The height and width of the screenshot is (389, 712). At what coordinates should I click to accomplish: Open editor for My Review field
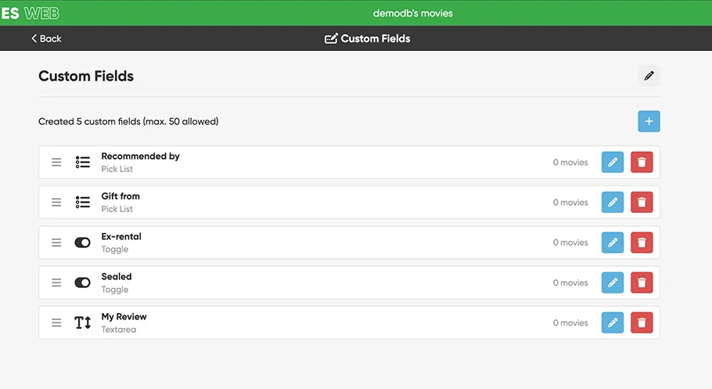pyautogui.click(x=613, y=322)
